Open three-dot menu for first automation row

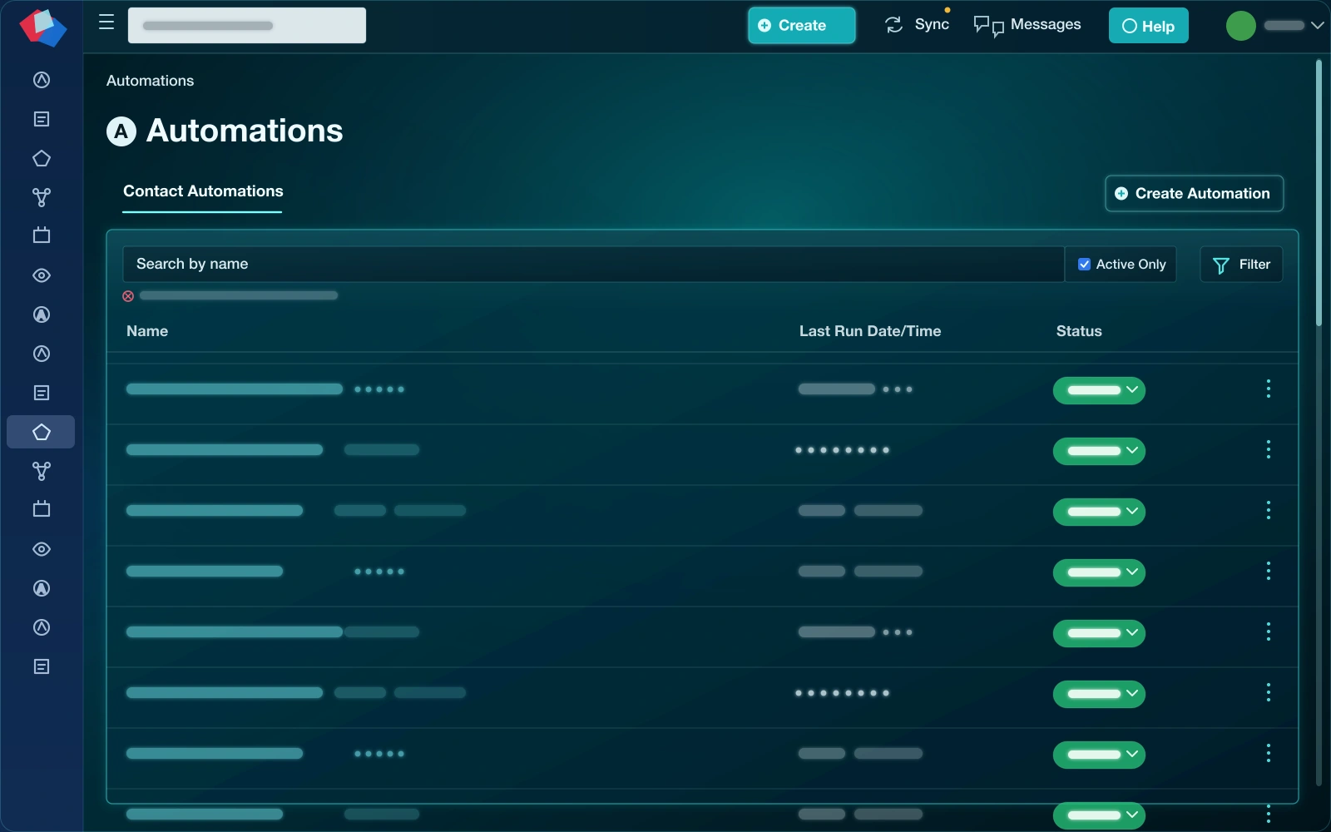click(x=1268, y=389)
